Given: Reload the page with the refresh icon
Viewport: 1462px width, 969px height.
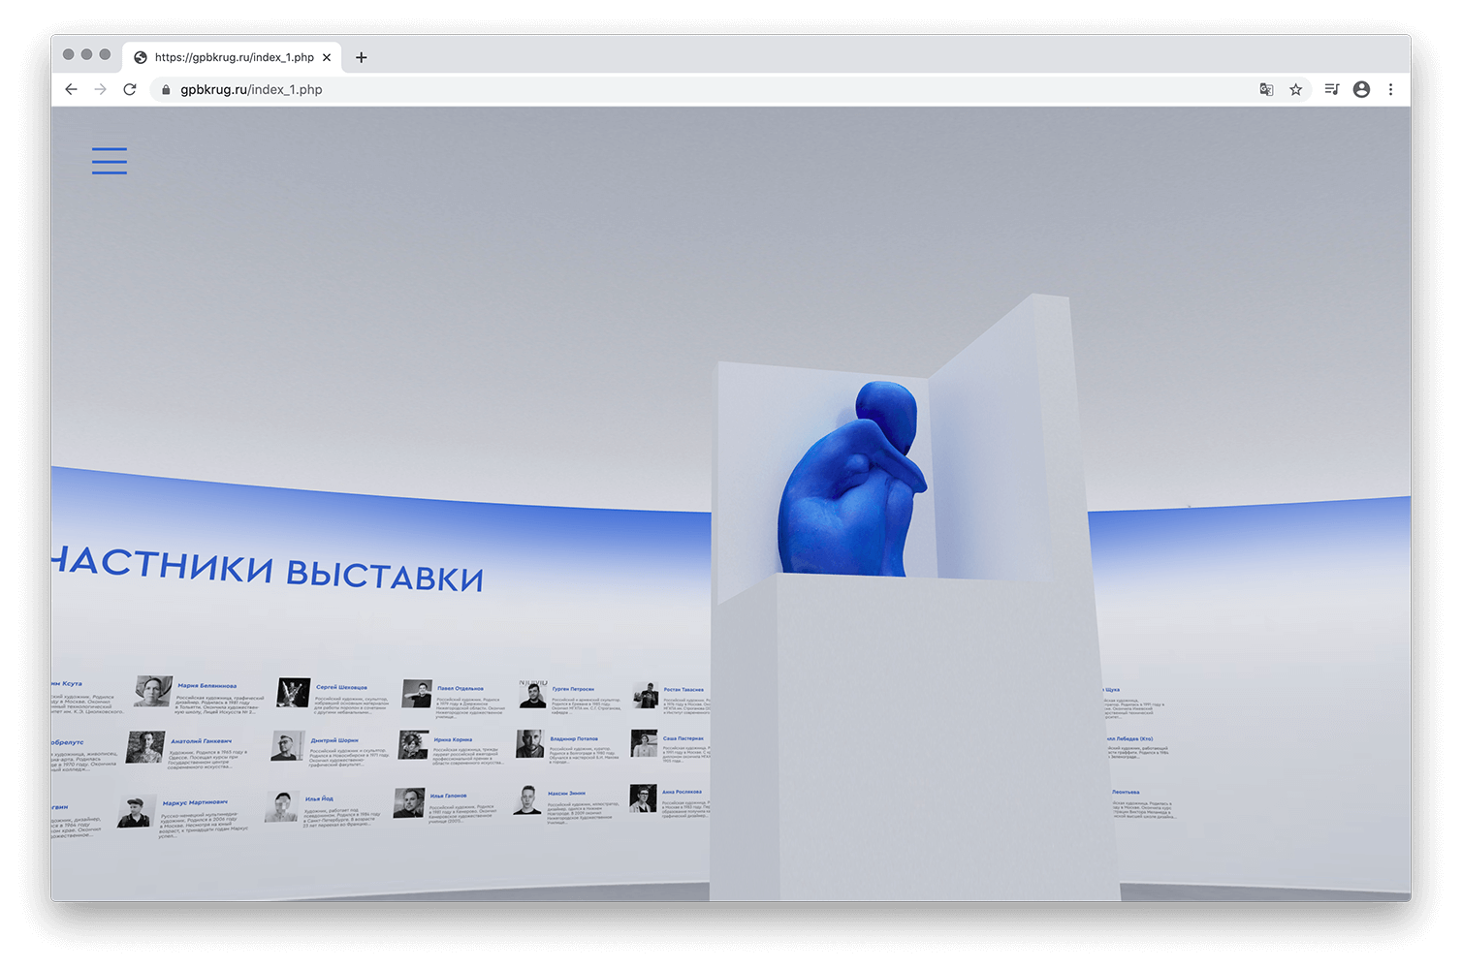Looking at the screenshot, I should [130, 89].
